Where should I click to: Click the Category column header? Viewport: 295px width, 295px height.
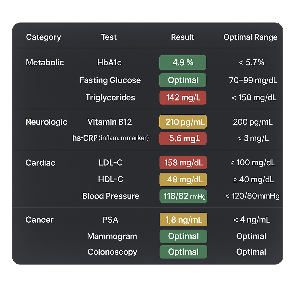[x=44, y=37]
